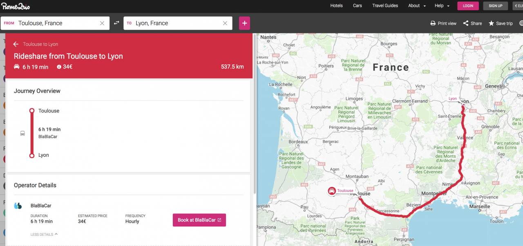Select the Toulouse stop circle in Journey Overview
523x246 pixels.
[x=32, y=111]
